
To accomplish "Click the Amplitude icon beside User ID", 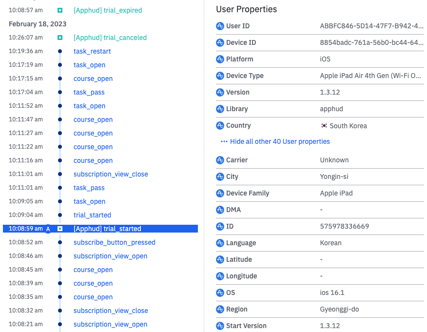I will click(x=220, y=26).
